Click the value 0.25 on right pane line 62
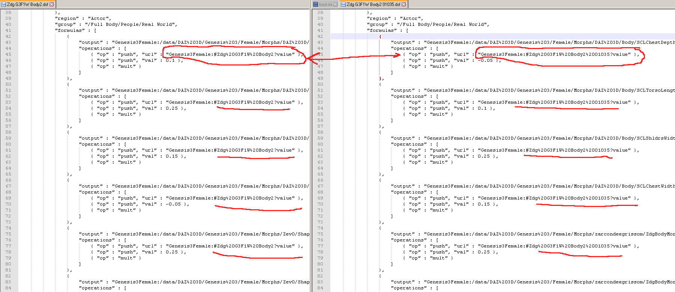The width and height of the screenshot is (675, 292). coord(484,156)
